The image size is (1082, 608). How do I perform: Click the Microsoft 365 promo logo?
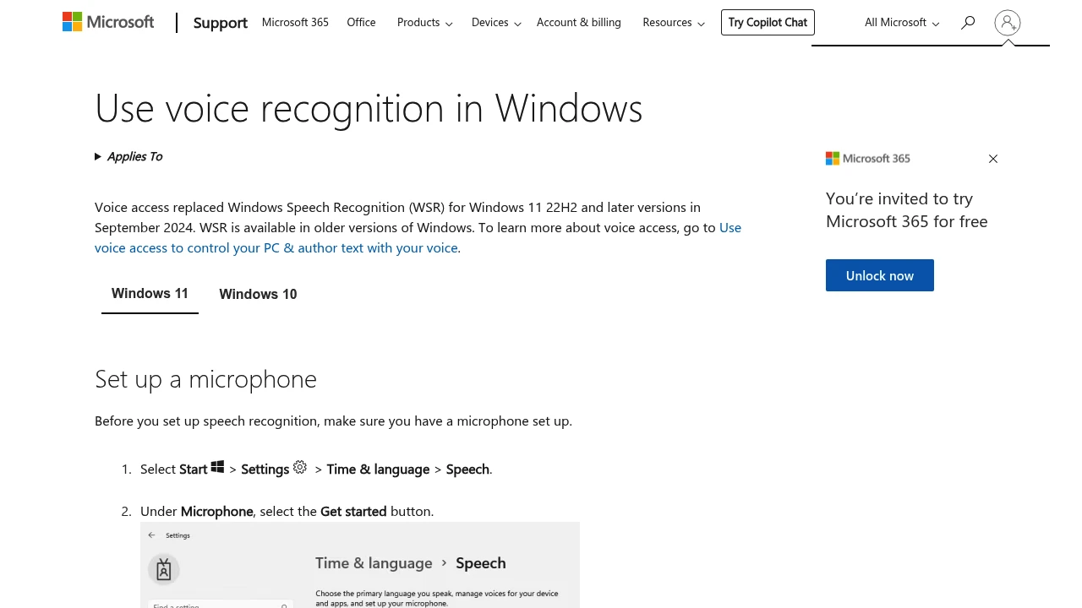tap(868, 158)
